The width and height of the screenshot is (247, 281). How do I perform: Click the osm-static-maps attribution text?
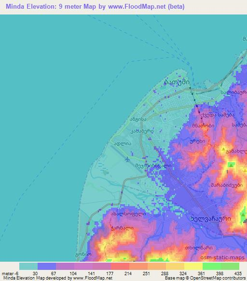point(222,257)
